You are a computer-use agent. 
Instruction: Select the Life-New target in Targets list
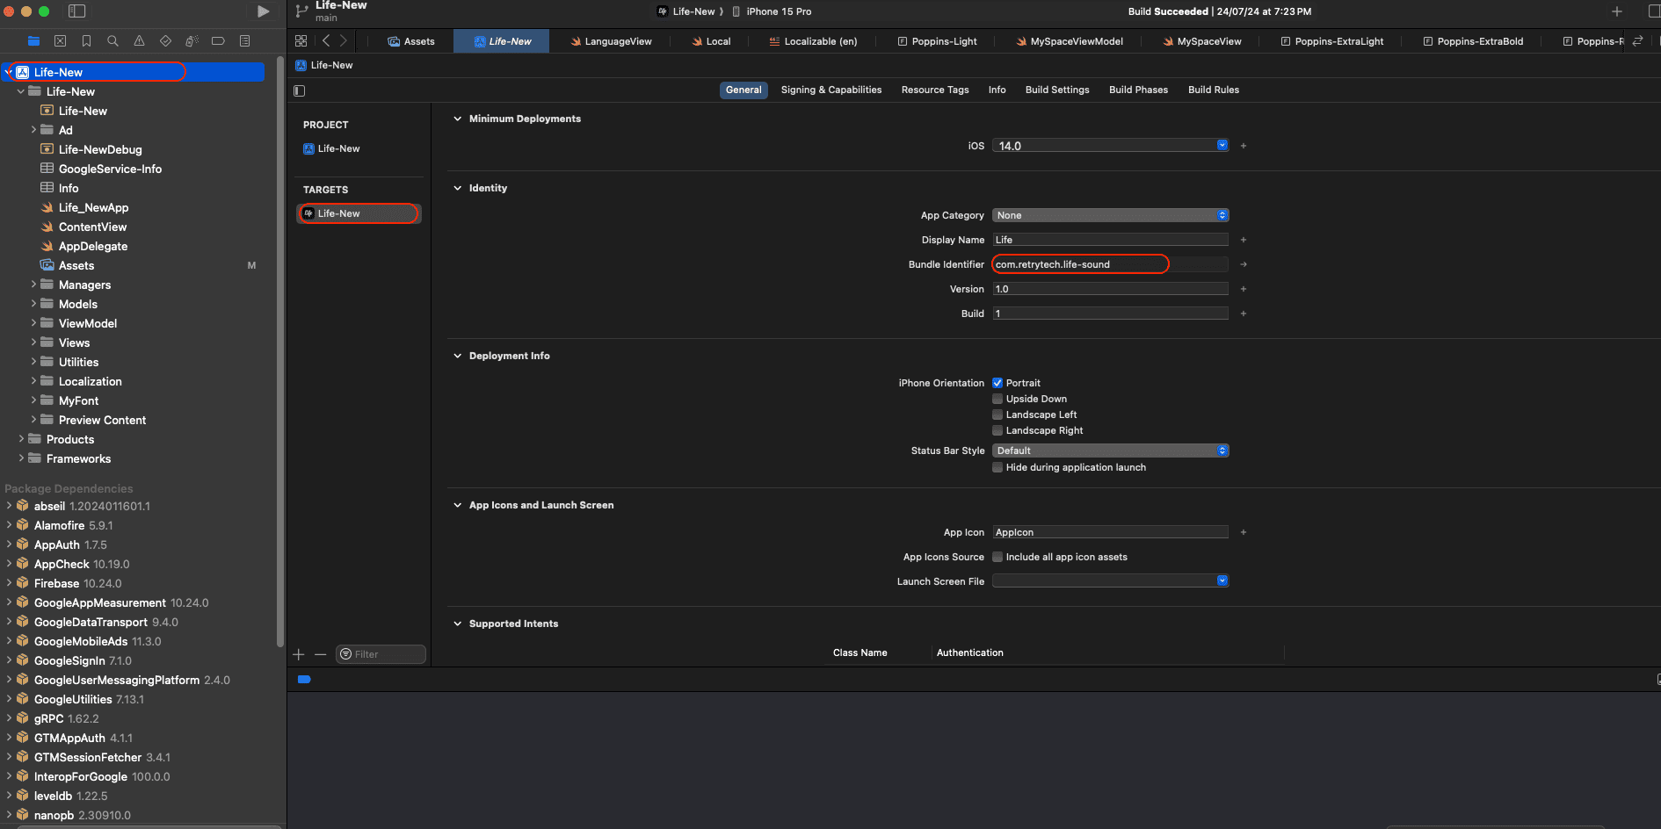pyautogui.click(x=338, y=213)
